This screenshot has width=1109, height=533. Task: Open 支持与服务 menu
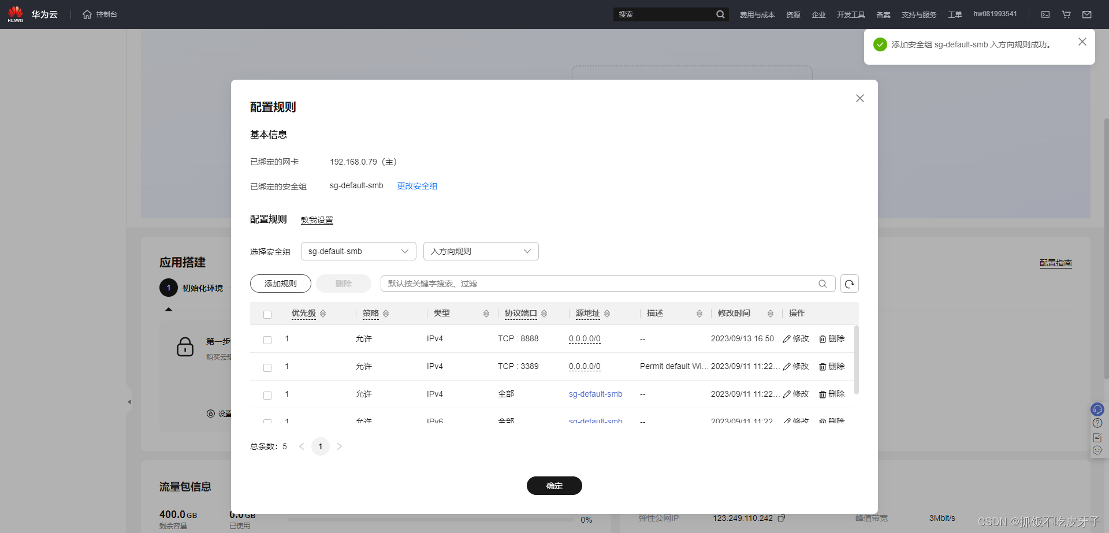pos(919,14)
